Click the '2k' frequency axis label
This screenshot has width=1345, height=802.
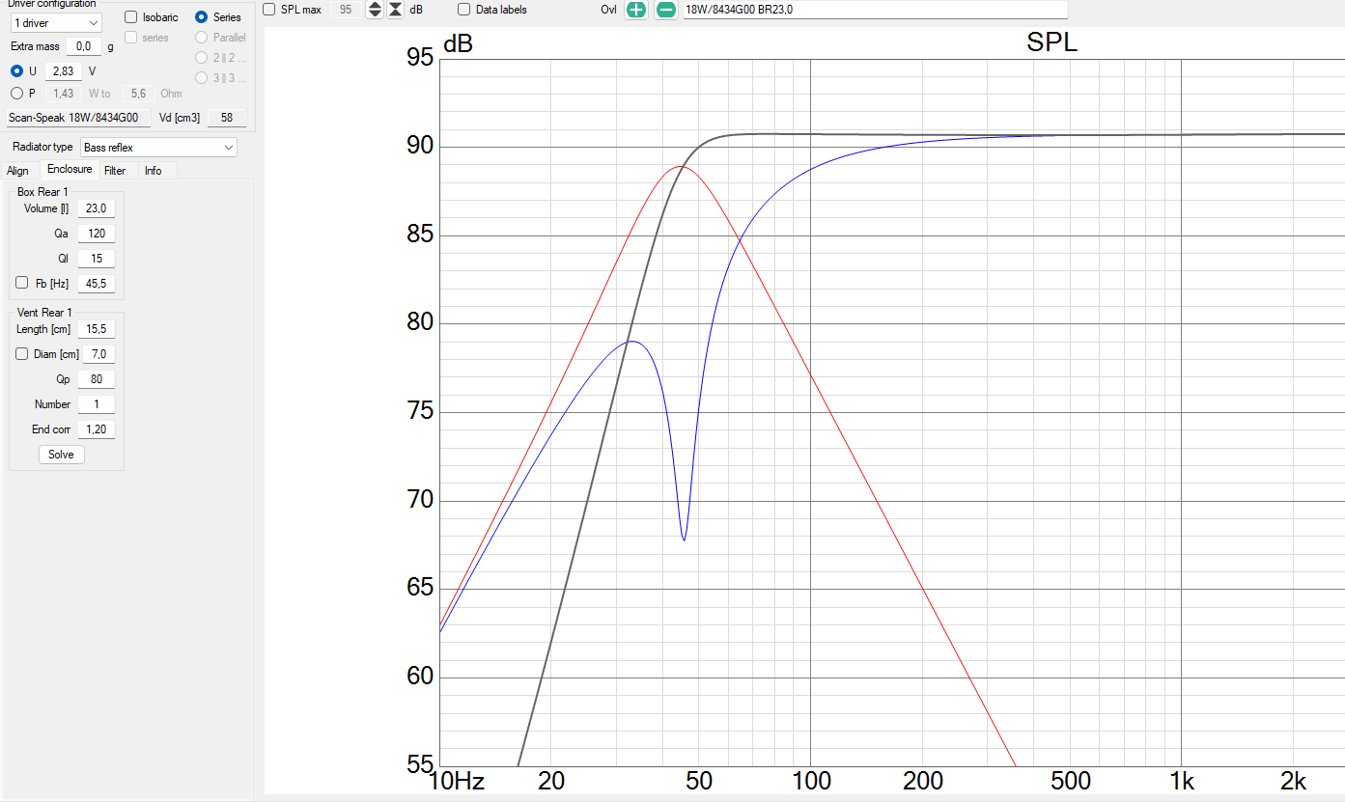[1294, 781]
